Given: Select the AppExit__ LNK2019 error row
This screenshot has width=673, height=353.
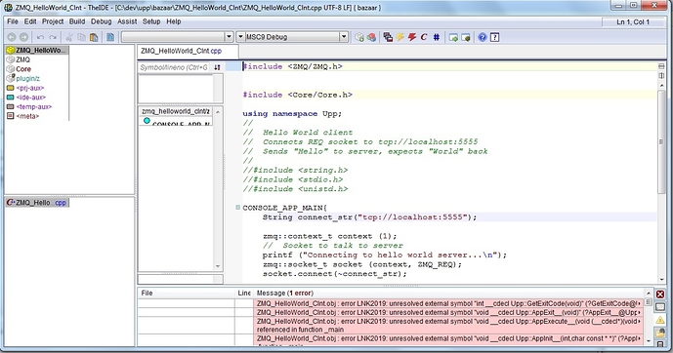Looking at the screenshot, I should coord(448,312).
